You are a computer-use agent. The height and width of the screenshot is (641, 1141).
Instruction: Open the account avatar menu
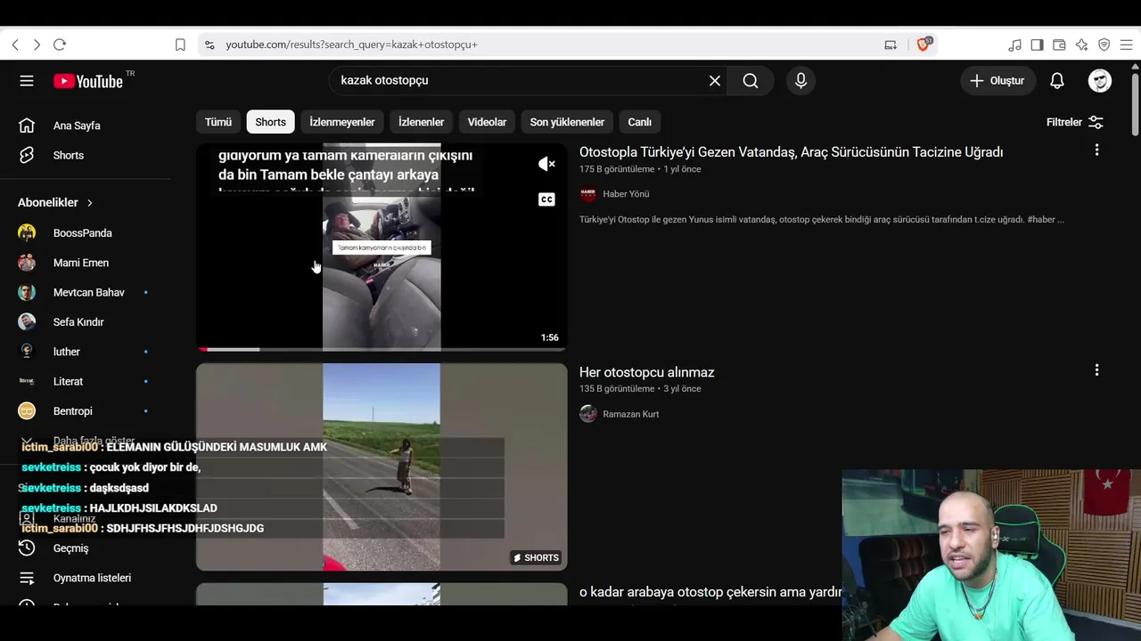(1100, 81)
